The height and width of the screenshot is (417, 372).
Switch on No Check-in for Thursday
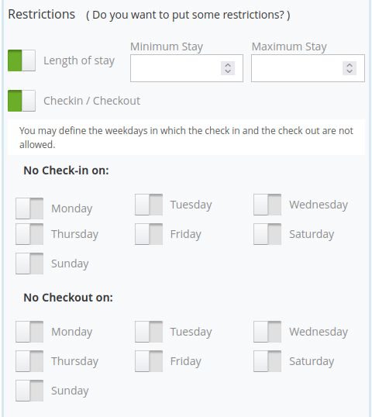tap(29, 234)
